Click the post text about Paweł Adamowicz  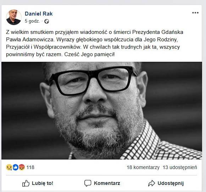(x=95, y=43)
